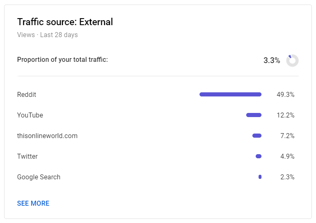Click the 4.9% Twitter percentage value
The image size is (316, 223).
(287, 156)
